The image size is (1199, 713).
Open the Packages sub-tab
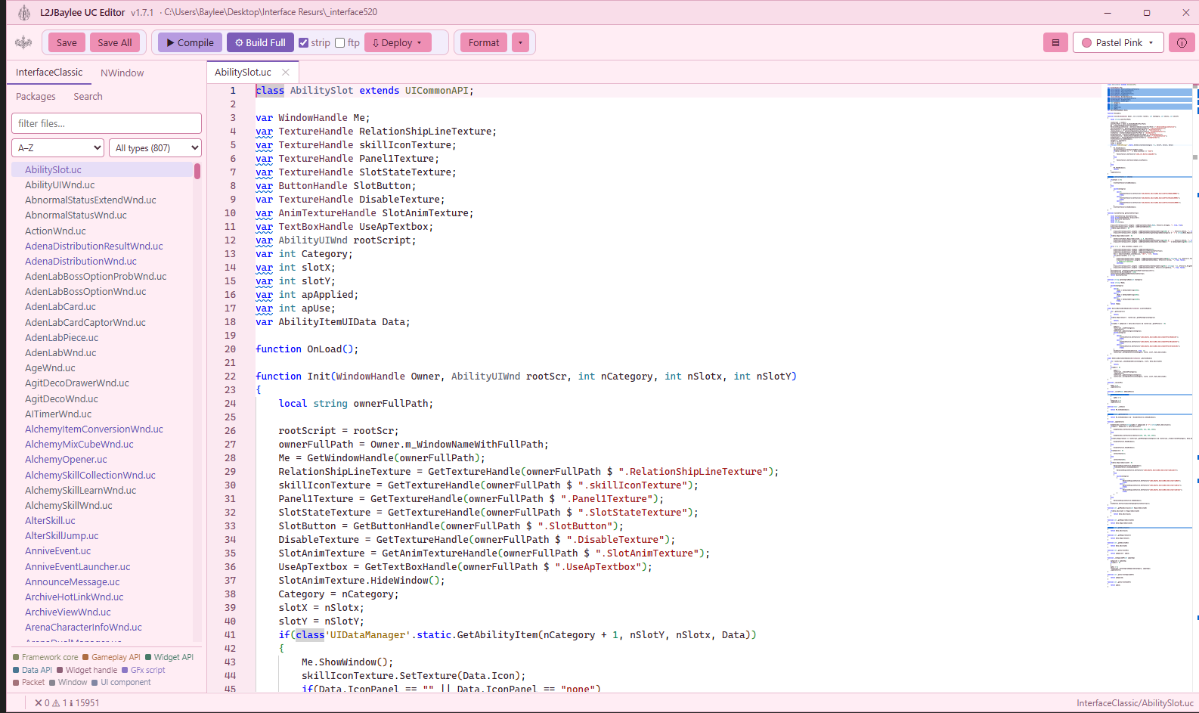point(36,96)
